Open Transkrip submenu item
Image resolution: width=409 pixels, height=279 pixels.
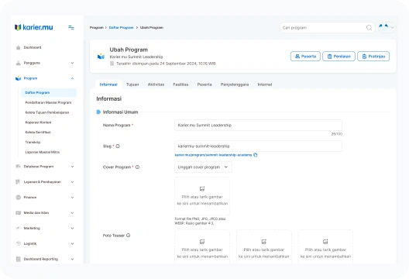[x=33, y=143]
